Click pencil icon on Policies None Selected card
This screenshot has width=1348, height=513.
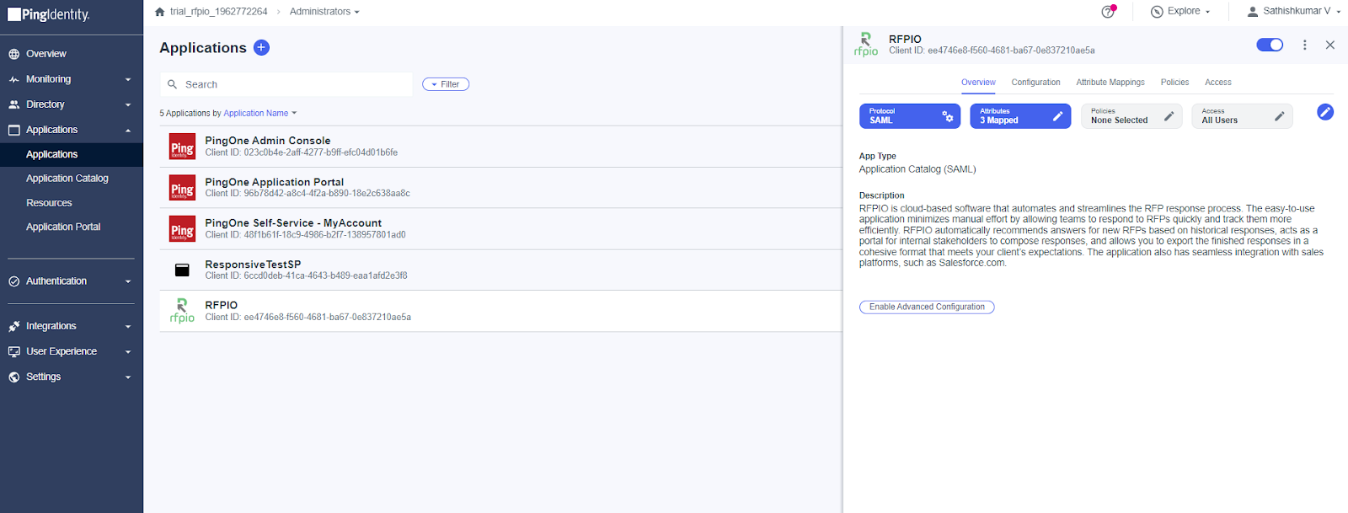click(x=1169, y=116)
